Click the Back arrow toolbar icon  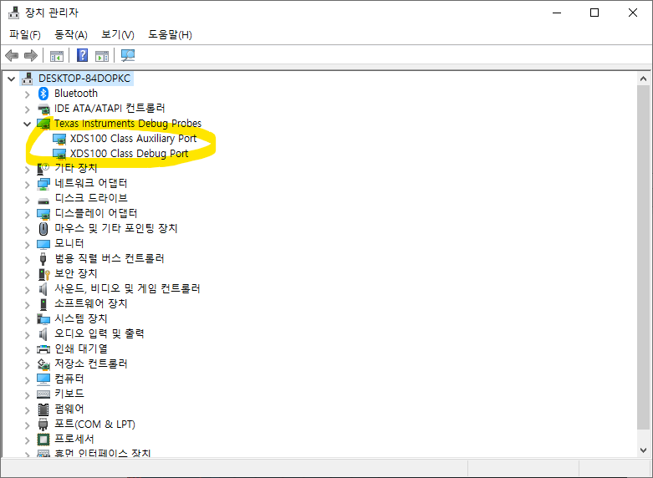point(12,55)
